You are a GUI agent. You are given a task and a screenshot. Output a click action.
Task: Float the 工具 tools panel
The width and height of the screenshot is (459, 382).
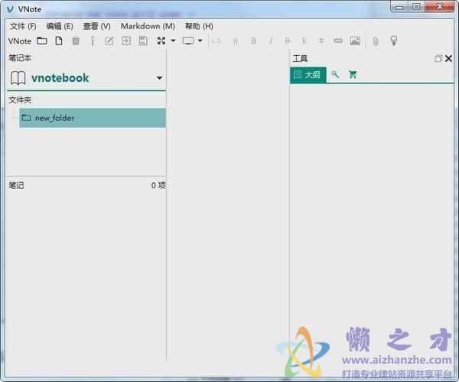point(438,59)
